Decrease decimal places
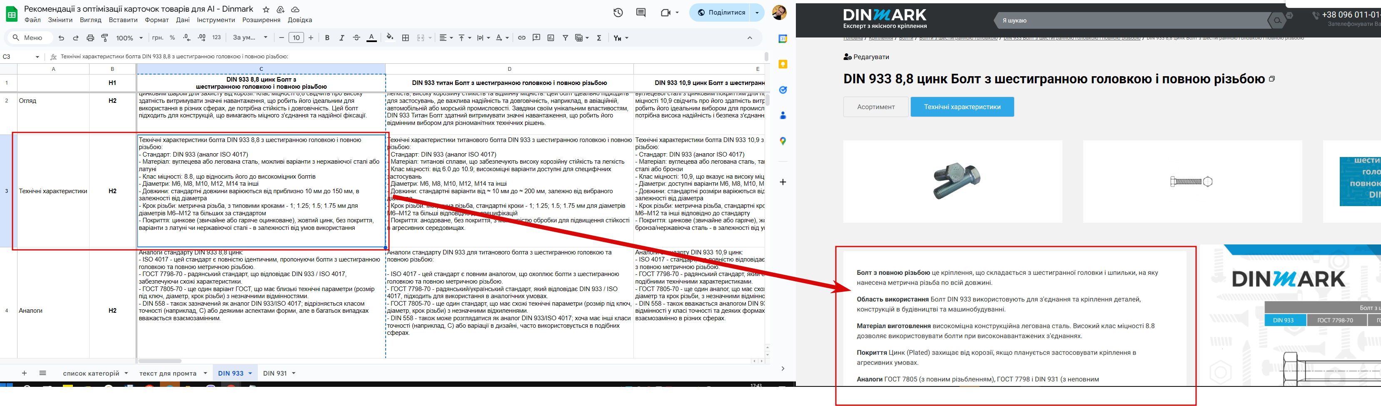 (187, 38)
